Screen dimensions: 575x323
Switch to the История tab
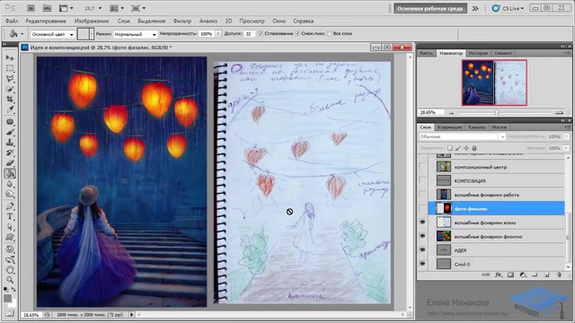(478, 53)
